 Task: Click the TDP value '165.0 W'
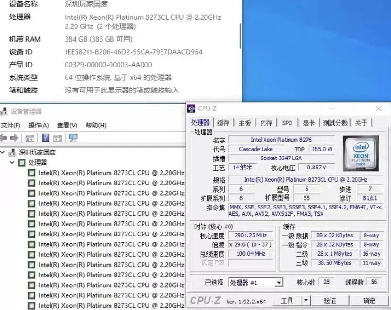pyautogui.click(x=322, y=149)
